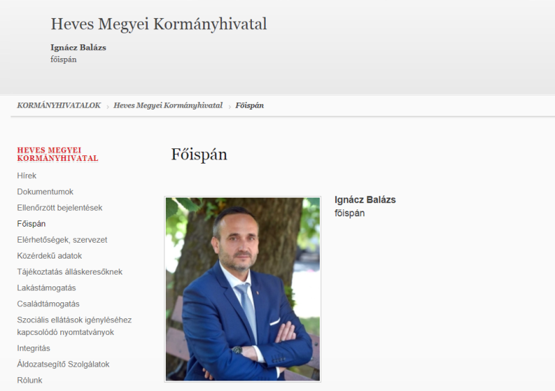Click the Főispán breadcrumb item

[x=250, y=105]
